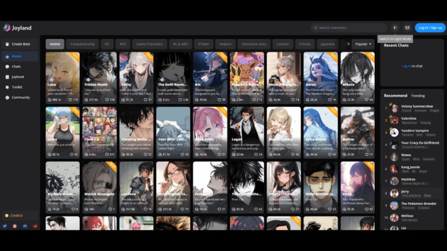The width and height of the screenshot is (447, 251).
Task: Expand more category tabs with right arrow
Action: click(x=348, y=44)
